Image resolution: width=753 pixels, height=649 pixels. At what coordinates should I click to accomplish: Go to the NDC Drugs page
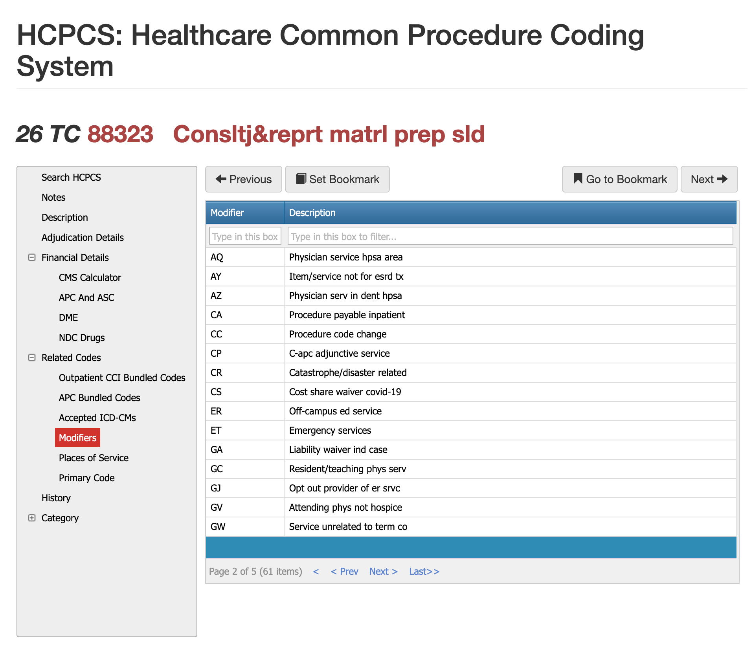click(x=82, y=337)
